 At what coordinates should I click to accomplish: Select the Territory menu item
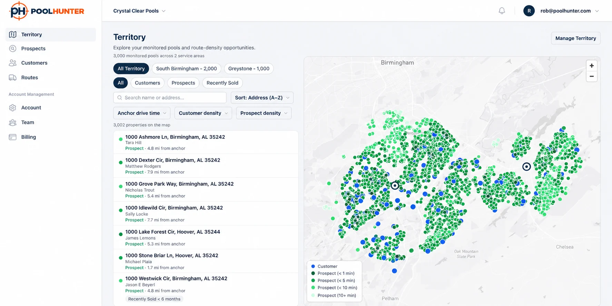(51, 34)
